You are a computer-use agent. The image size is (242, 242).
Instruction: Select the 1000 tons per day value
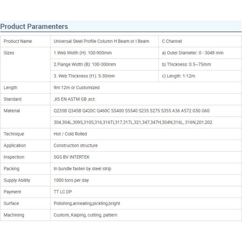pos(71,180)
